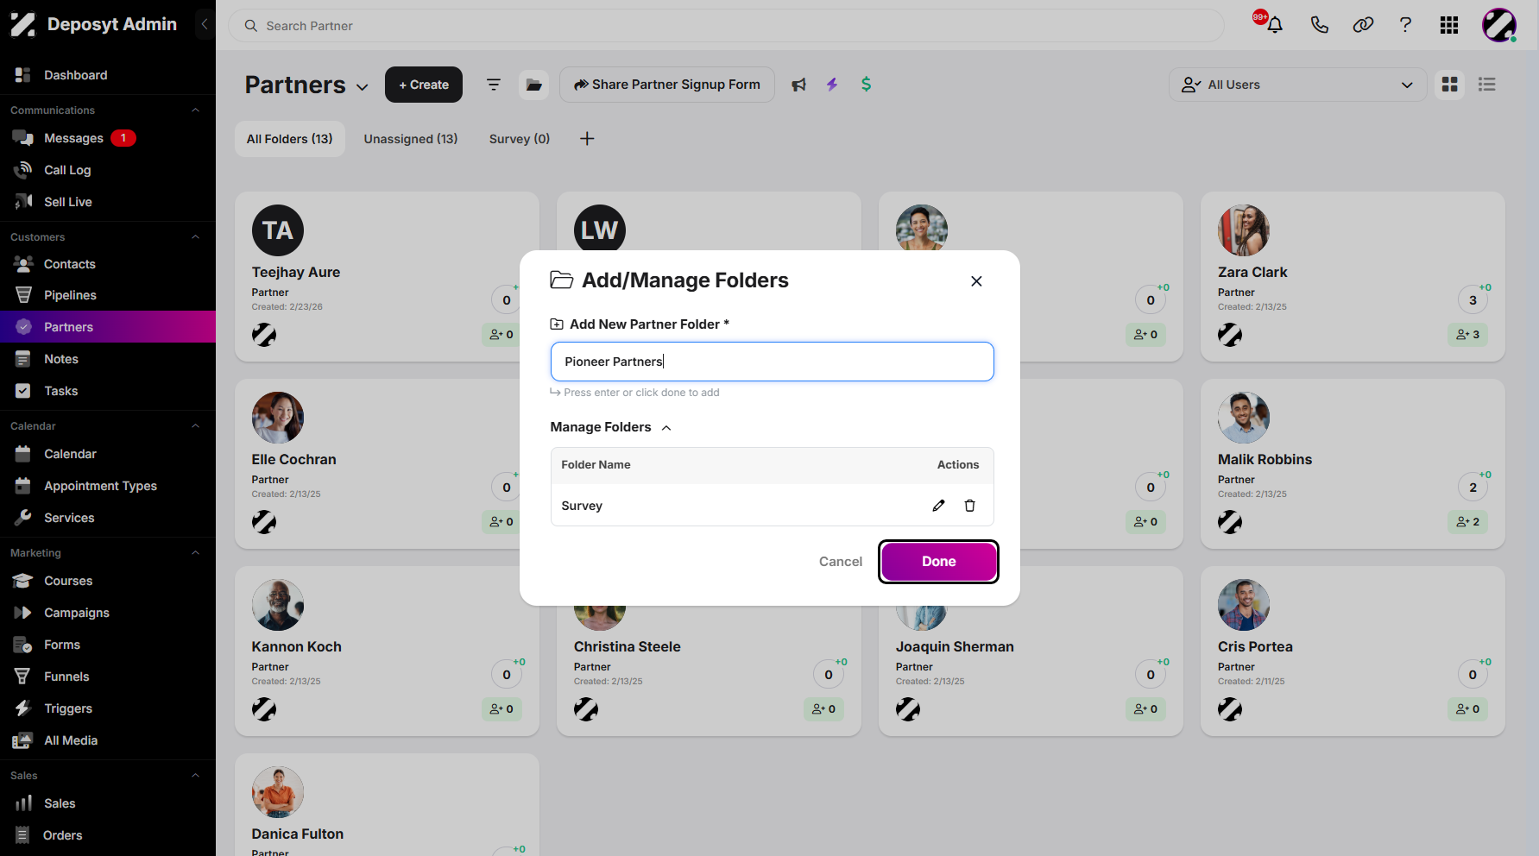Click the green dollar sign icon
The height and width of the screenshot is (856, 1539).
pos(866,85)
